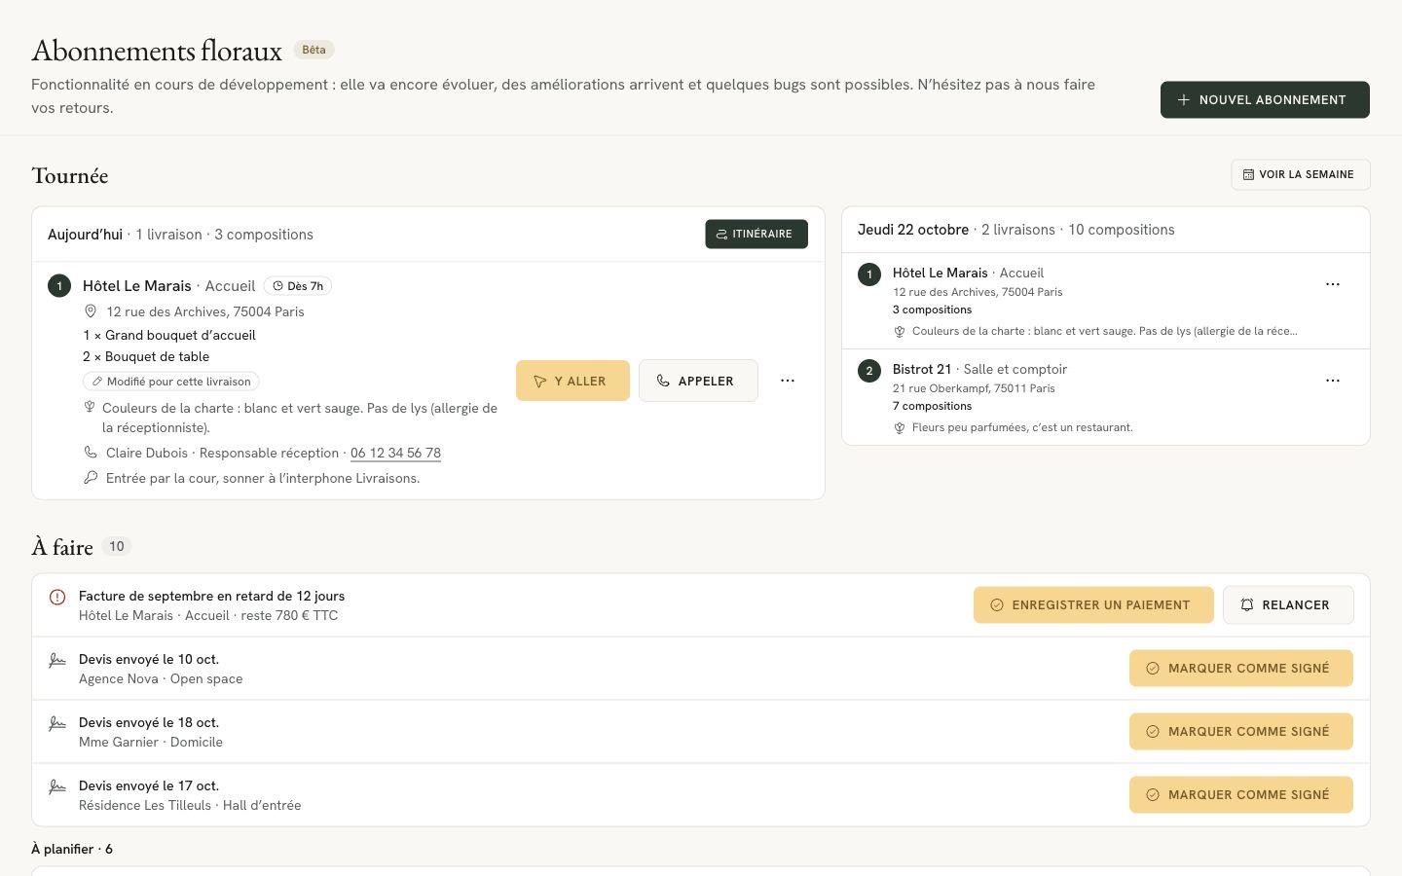Click the location pin icon by address
Viewport: 1402px width, 876px height.
91,311
